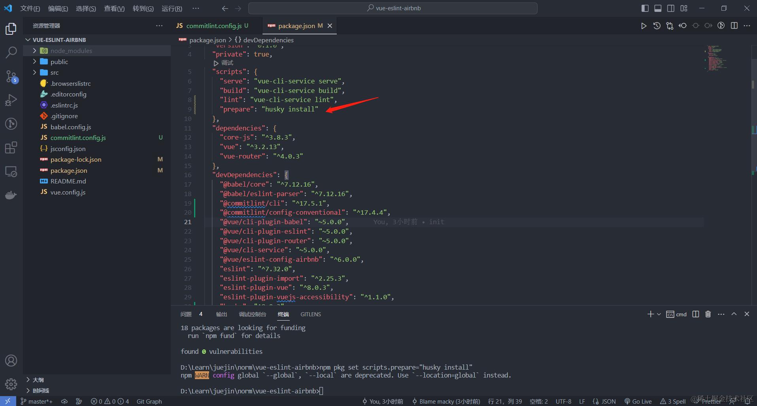
Task: Open the 运行(R) menu
Action: tap(172, 8)
